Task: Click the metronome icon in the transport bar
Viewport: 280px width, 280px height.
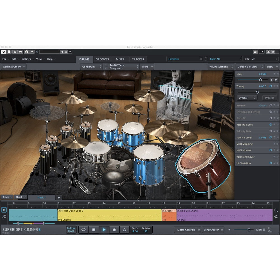Action: pos(124,230)
